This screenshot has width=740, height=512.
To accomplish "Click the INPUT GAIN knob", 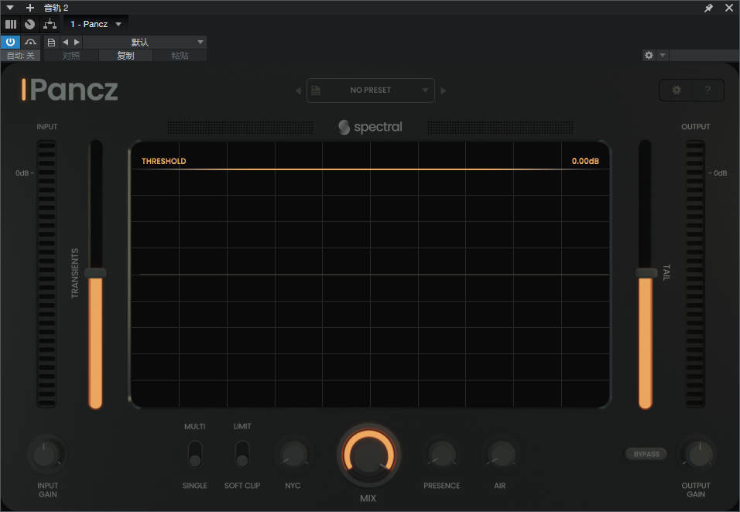I will [x=46, y=455].
